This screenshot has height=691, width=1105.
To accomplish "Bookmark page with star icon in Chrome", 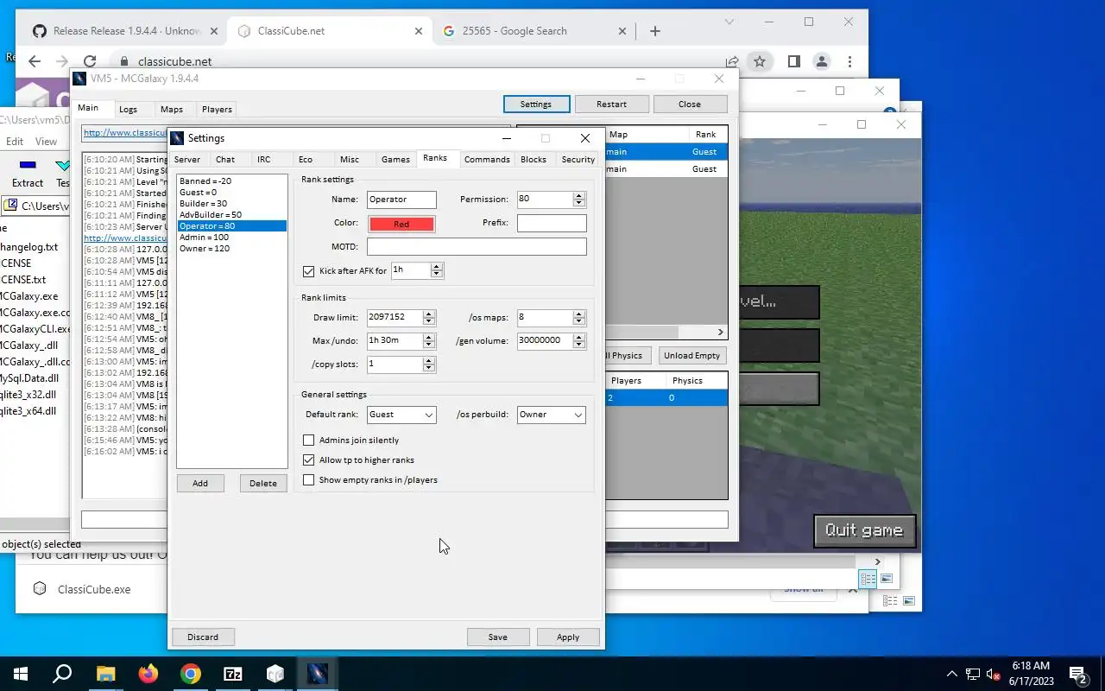I will click(760, 61).
